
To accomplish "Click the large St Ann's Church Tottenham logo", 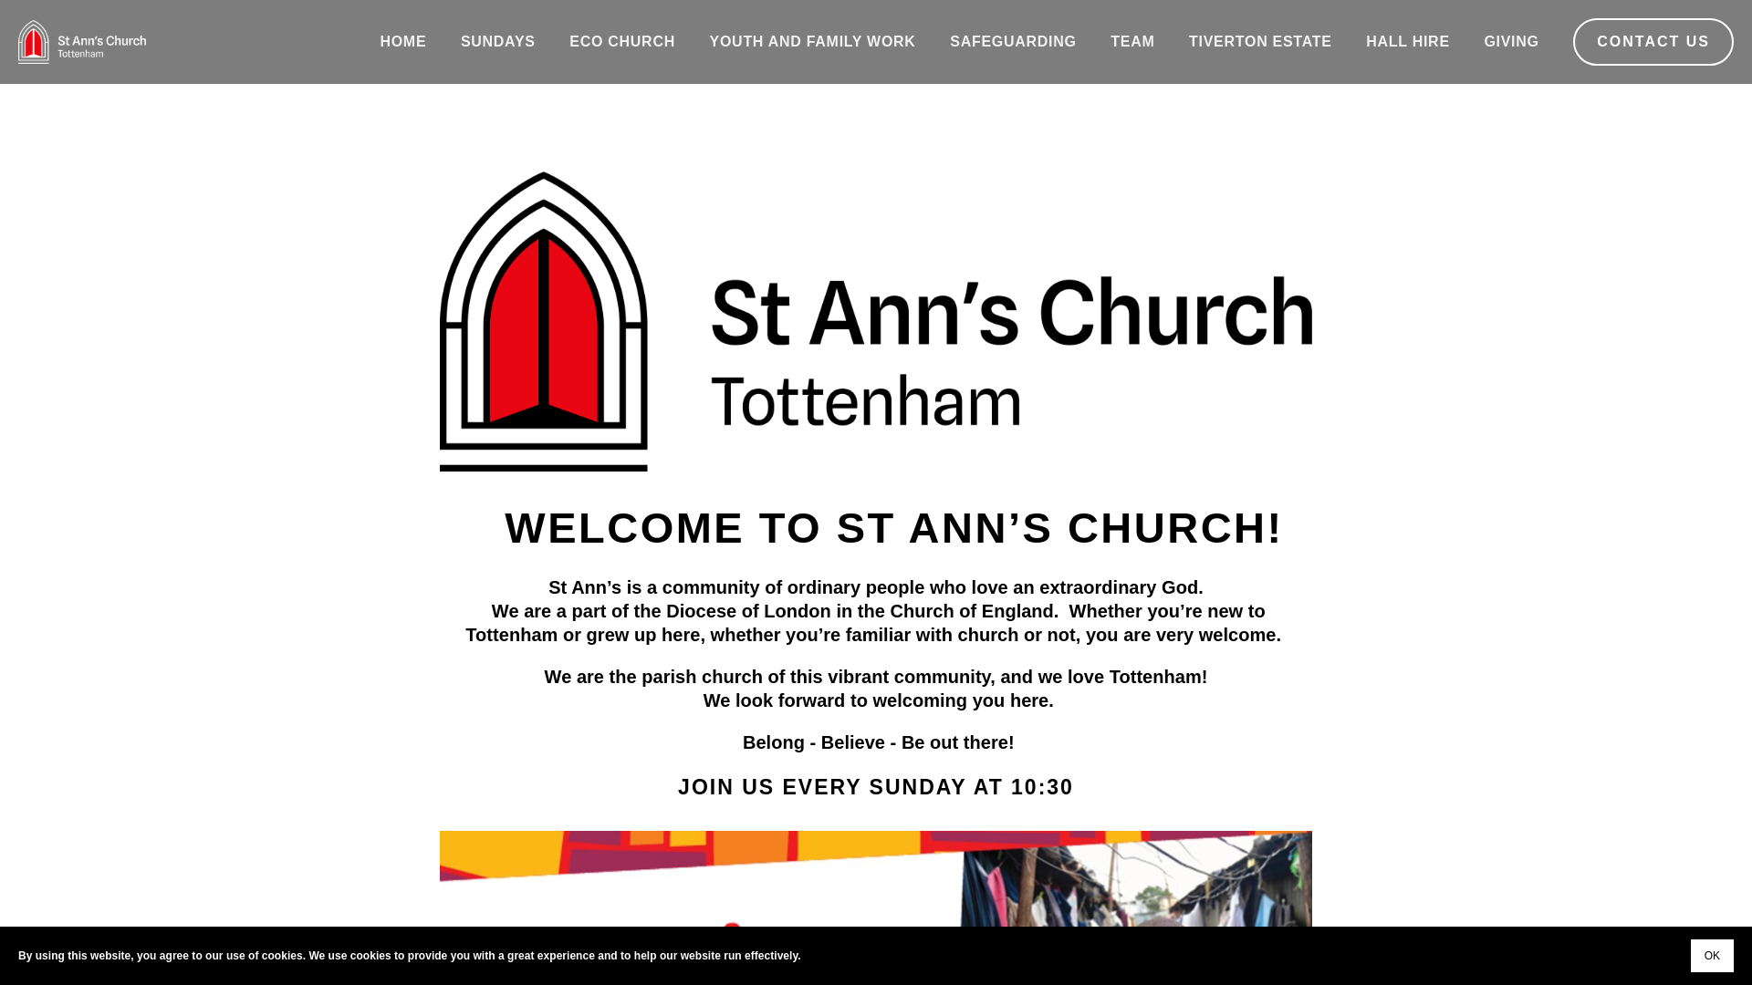I will (x=876, y=322).
